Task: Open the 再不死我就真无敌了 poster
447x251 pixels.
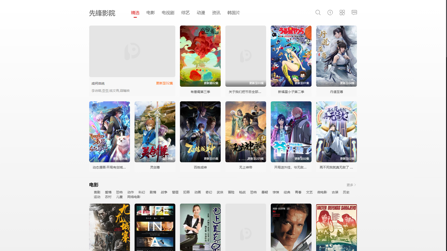Action: click(336, 132)
